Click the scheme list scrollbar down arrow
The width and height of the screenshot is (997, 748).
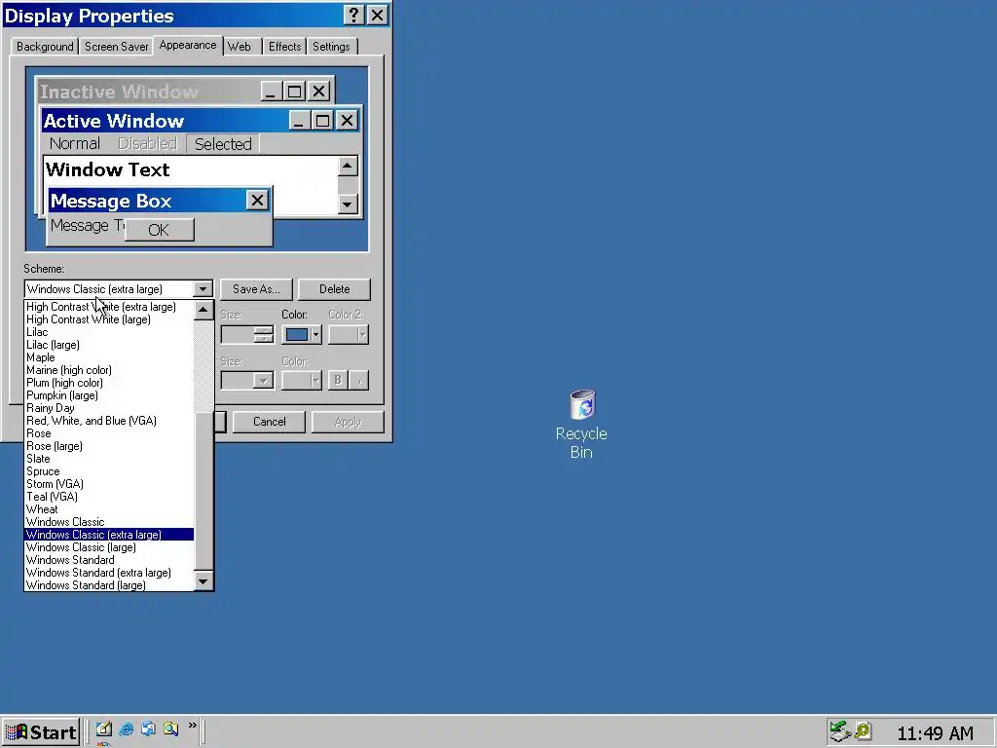click(203, 581)
